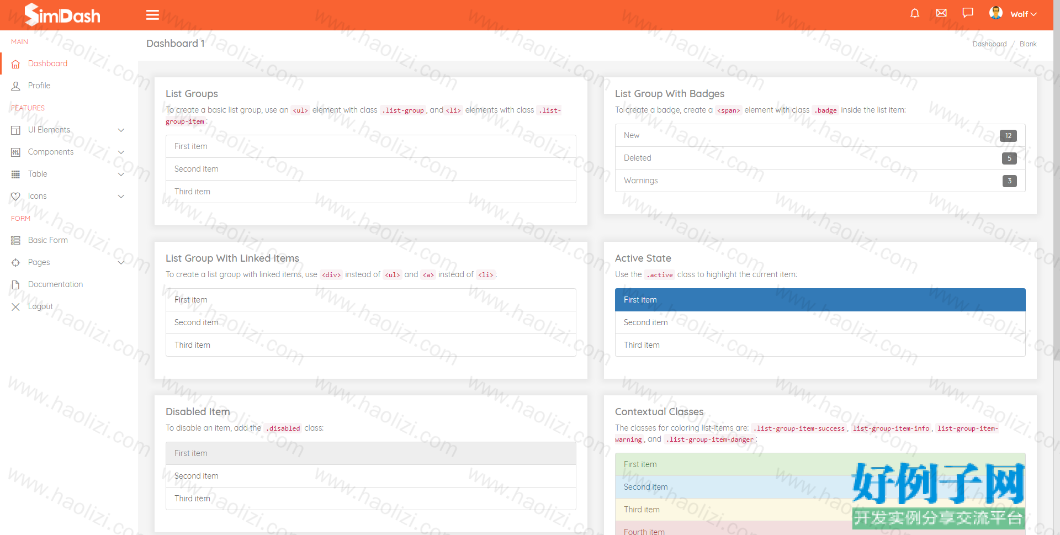Click the Documentation file icon
The height and width of the screenshot is (535, 1060).
click(x=15, y=285)
